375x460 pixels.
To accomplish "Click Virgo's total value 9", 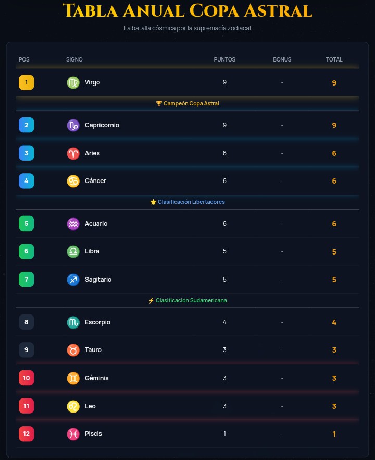I will tap(334, 83).
